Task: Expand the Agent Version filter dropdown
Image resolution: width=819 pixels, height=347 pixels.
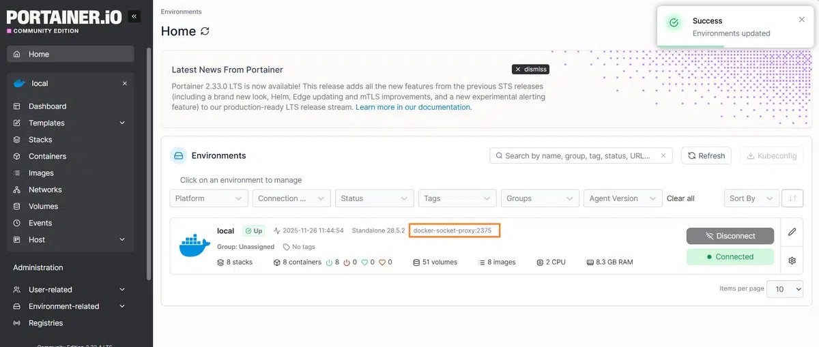Action: point(621,198)
